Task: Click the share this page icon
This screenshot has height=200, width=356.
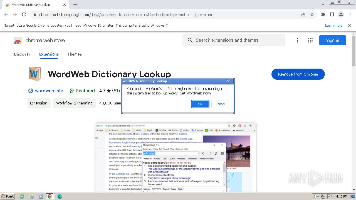Action: 303,14
